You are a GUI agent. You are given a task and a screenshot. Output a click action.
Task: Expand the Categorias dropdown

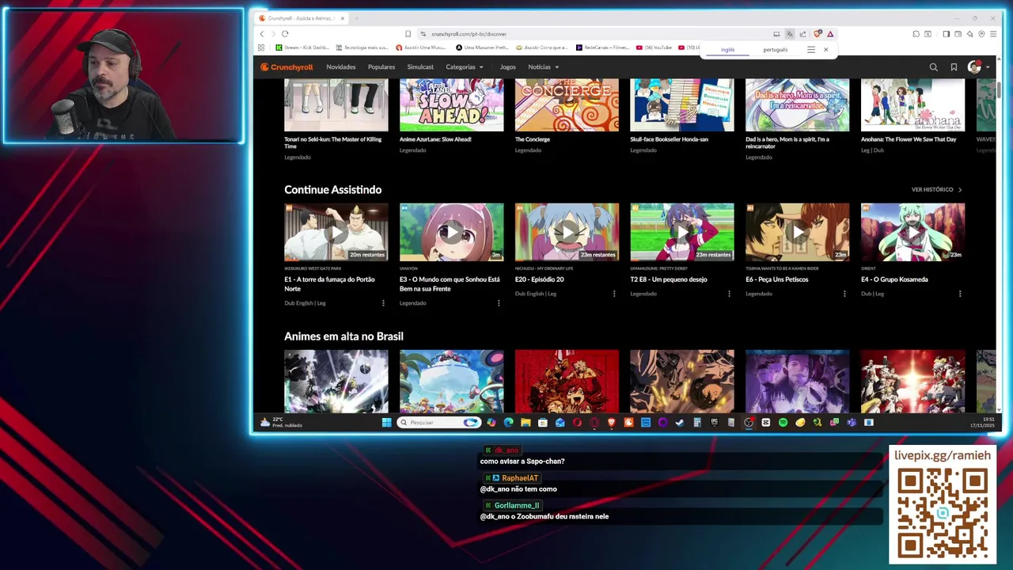[x=465, y=67]
